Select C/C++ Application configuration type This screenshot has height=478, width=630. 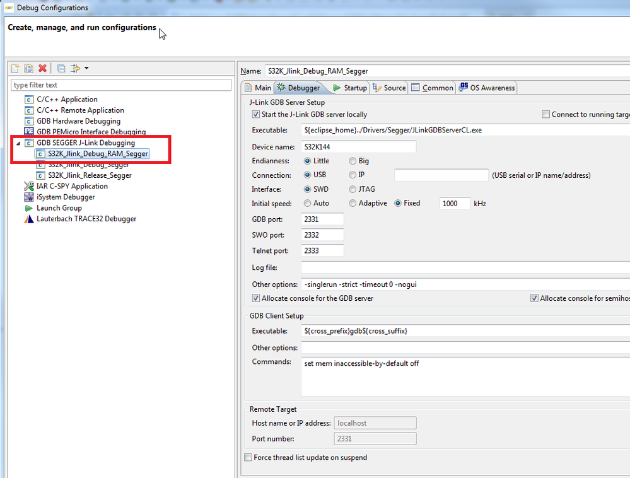[67, 99]
